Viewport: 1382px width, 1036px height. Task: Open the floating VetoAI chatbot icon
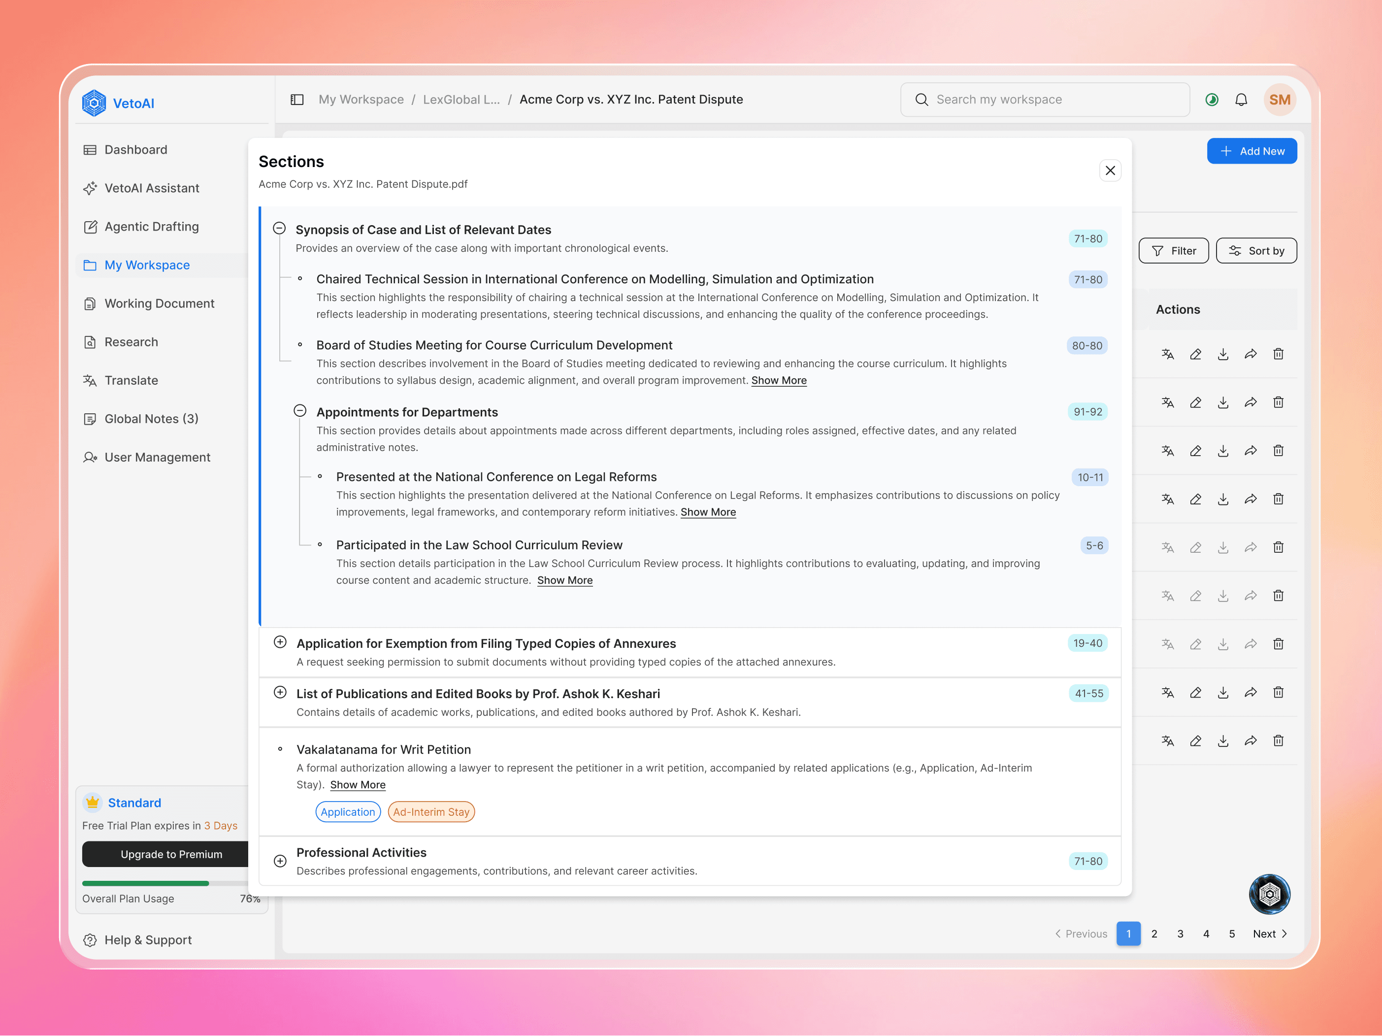point(1269,894)
